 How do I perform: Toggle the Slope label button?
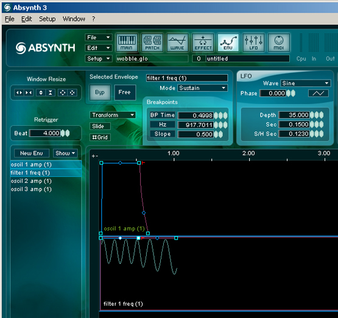163,134
